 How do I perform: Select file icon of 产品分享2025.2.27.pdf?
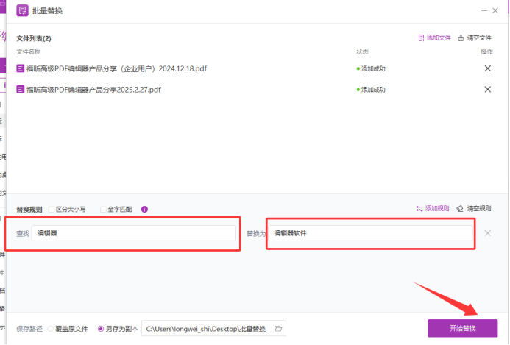click(20, 90)
